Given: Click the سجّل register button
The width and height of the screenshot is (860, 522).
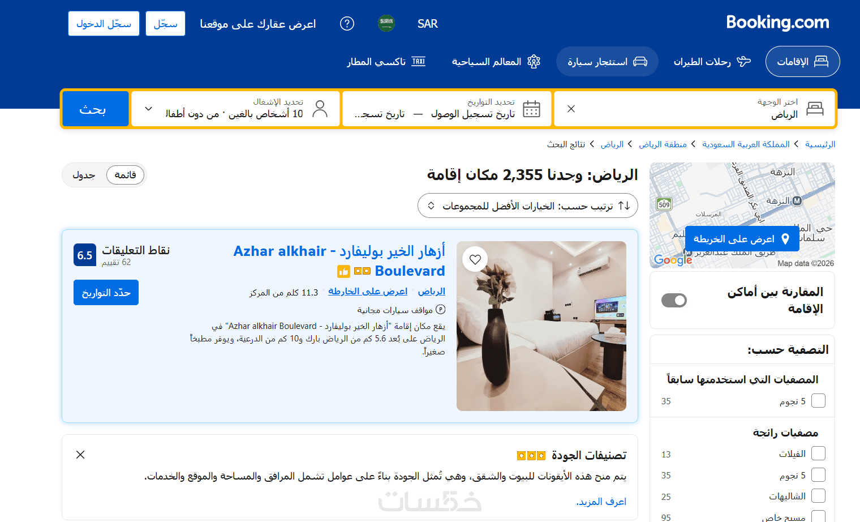Looking at the screenshot, I should (165, 24).
